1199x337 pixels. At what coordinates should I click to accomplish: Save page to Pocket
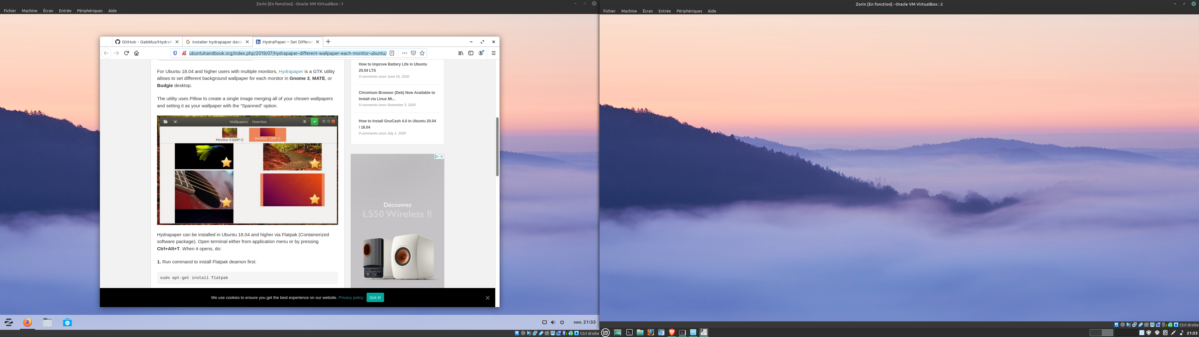[x=413, y=53]
